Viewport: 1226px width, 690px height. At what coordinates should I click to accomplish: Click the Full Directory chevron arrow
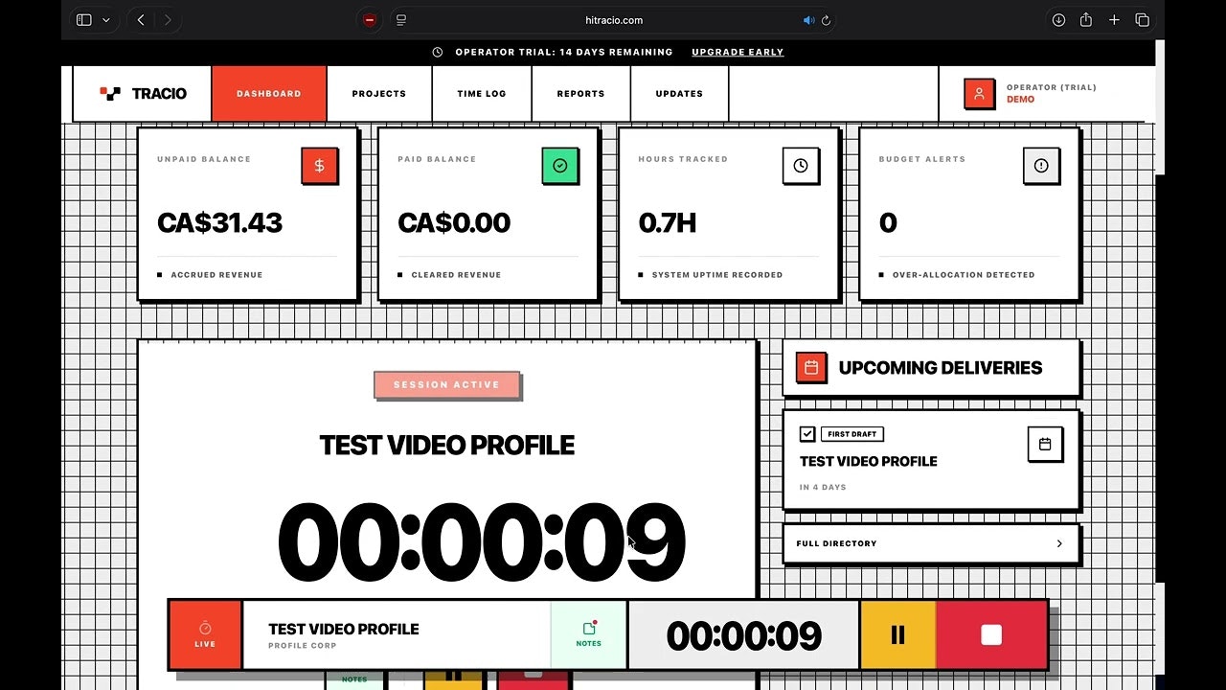(x=1059, y=543)
